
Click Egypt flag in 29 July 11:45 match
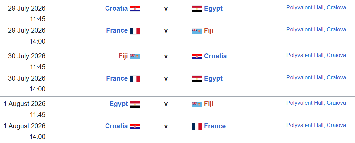point(197,9)
